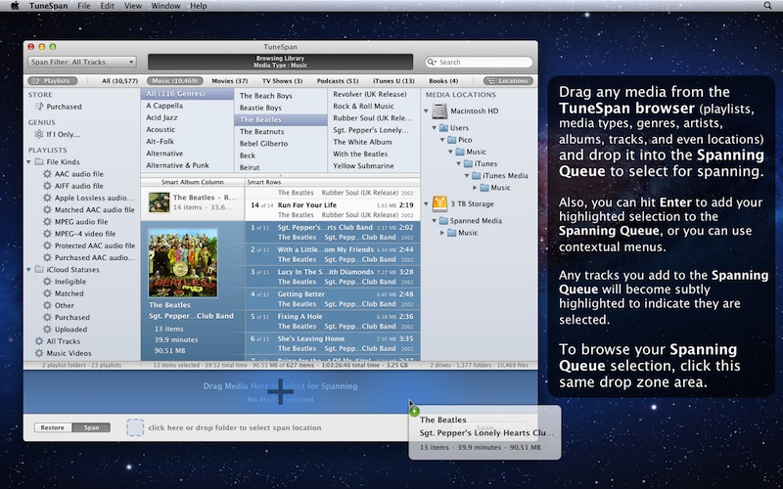This screenshot has height=489, width=783.
Task: Click the gear icon beside Music Videos
Action: [x=36, y=353]
